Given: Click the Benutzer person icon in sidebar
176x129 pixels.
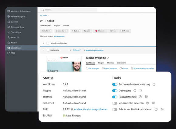Looking at the screenshot, I should [8, 38].
